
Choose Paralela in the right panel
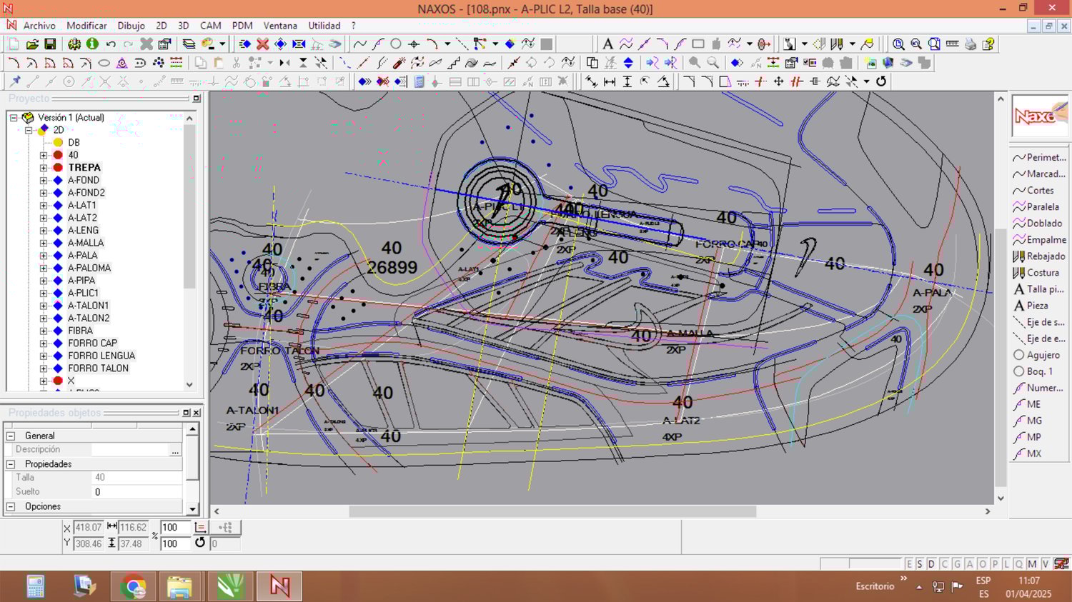(x=1042, y=207)
